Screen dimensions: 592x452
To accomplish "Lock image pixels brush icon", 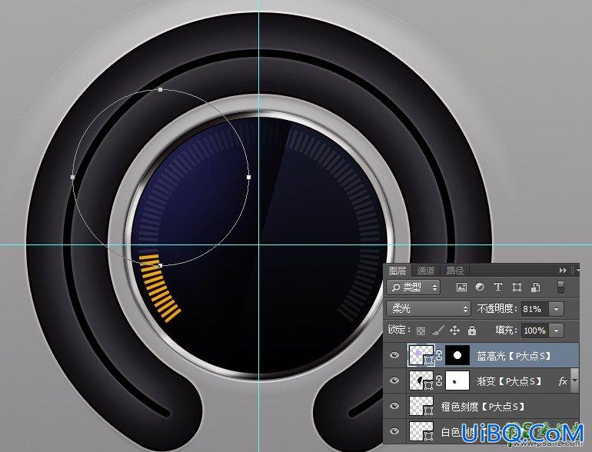I will click(438, 331).
